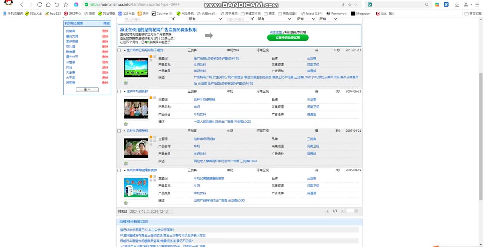The width and height of the screenshot is (483, 247).
Task: Open the 京东 bookmark
Action: [89, 14]
